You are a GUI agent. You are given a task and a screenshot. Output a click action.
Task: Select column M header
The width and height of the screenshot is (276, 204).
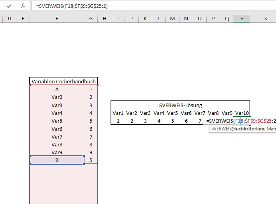pos(172,18)
